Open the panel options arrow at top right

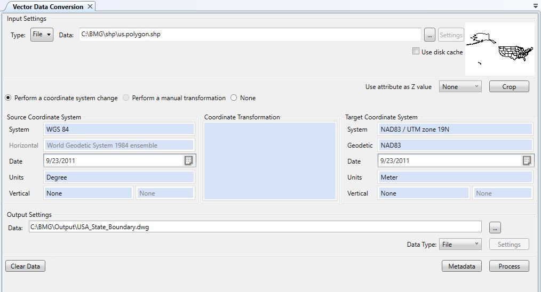tap(536, 6)
